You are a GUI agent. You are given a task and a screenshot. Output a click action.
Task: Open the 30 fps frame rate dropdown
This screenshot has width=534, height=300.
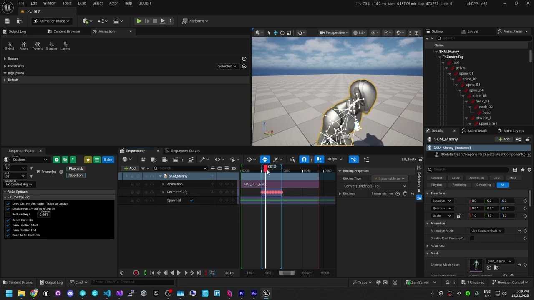pos(334,159)
